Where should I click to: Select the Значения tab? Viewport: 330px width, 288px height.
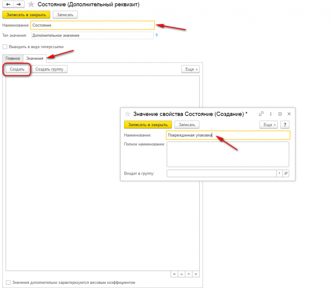pyautogui.click(x=35, y=58)
